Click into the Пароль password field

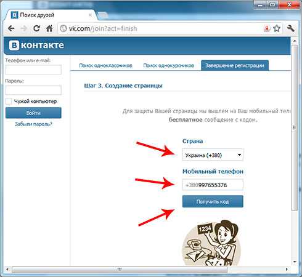click(33, 90)
